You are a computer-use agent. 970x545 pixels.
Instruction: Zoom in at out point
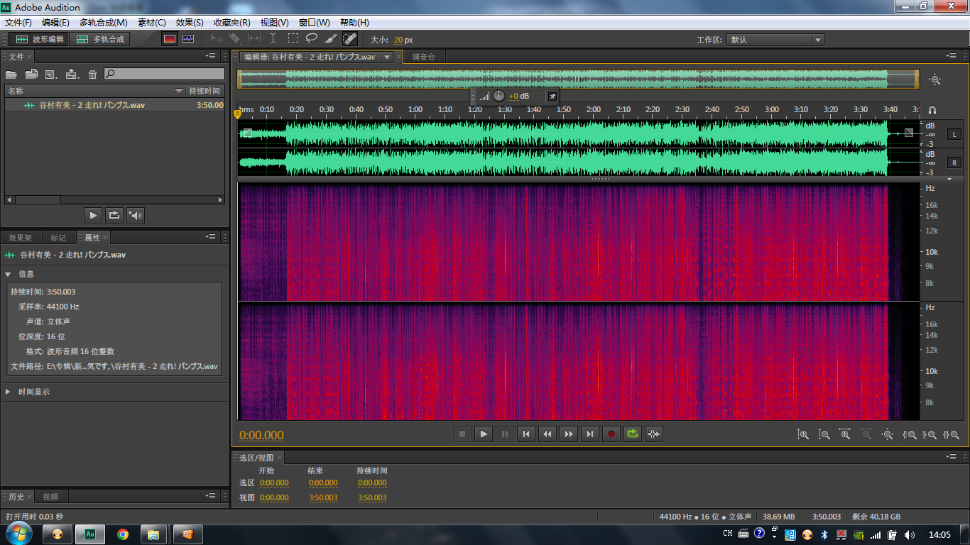pyautogui.click(x=930, y=434)
